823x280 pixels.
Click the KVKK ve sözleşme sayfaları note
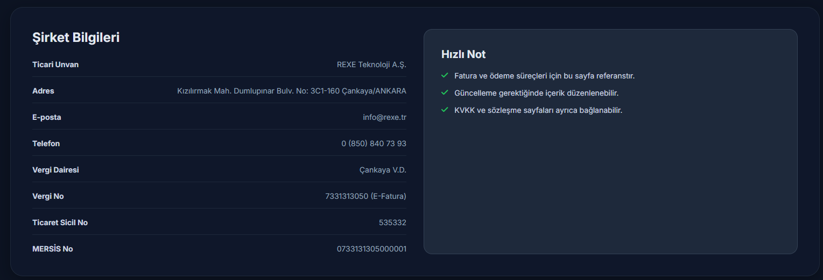pos(538,110)
